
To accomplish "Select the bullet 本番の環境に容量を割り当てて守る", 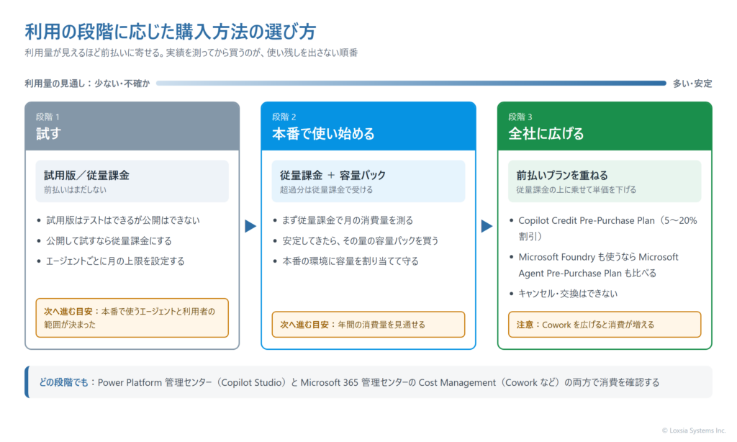I will [351, 261].
